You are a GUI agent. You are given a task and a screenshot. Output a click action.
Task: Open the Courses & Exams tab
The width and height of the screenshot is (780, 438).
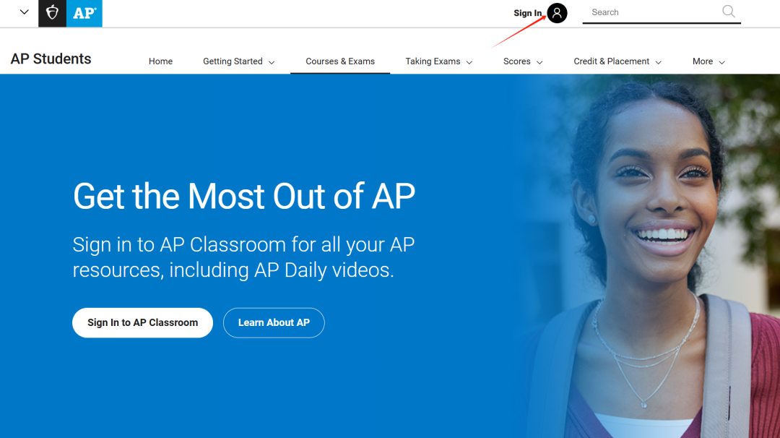pos(340,61)
